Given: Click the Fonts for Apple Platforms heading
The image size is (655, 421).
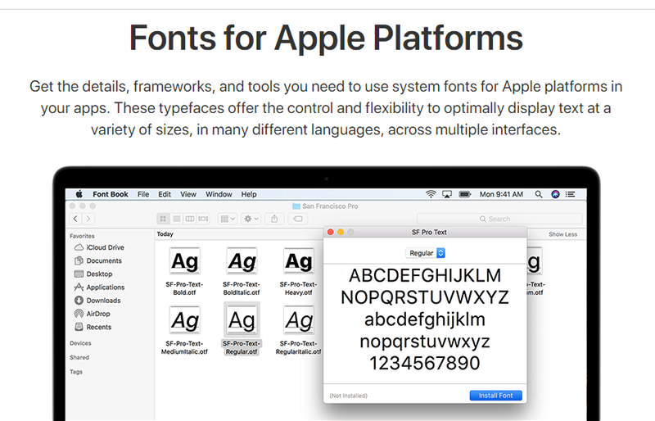Looking at the screenshot, I should [x=326, y=38].
